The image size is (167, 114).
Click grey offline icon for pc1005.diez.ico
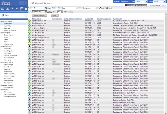point(30,50)
